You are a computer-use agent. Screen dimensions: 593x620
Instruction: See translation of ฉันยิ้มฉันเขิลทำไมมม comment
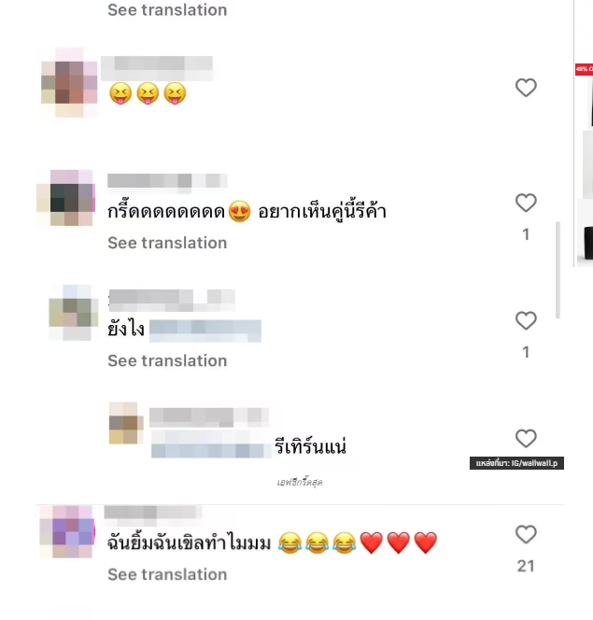(167, 574)
